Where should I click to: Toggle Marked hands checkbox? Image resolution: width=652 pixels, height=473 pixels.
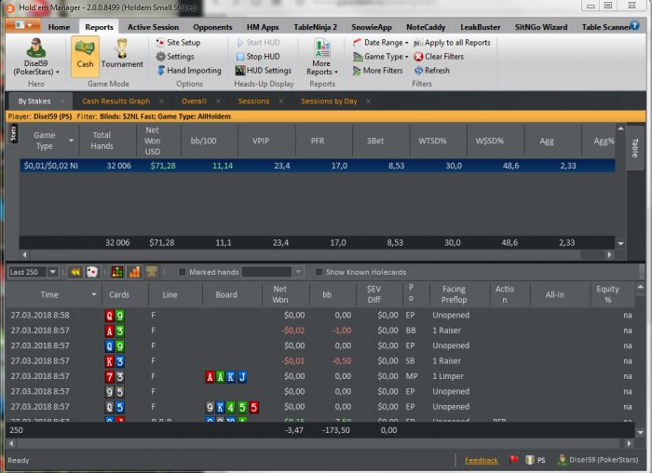[x=182, y=272]
